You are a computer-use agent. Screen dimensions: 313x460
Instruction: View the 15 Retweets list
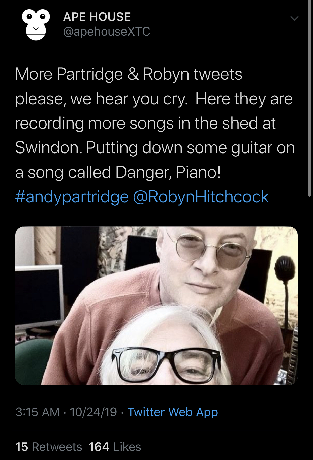coord(49,447)
